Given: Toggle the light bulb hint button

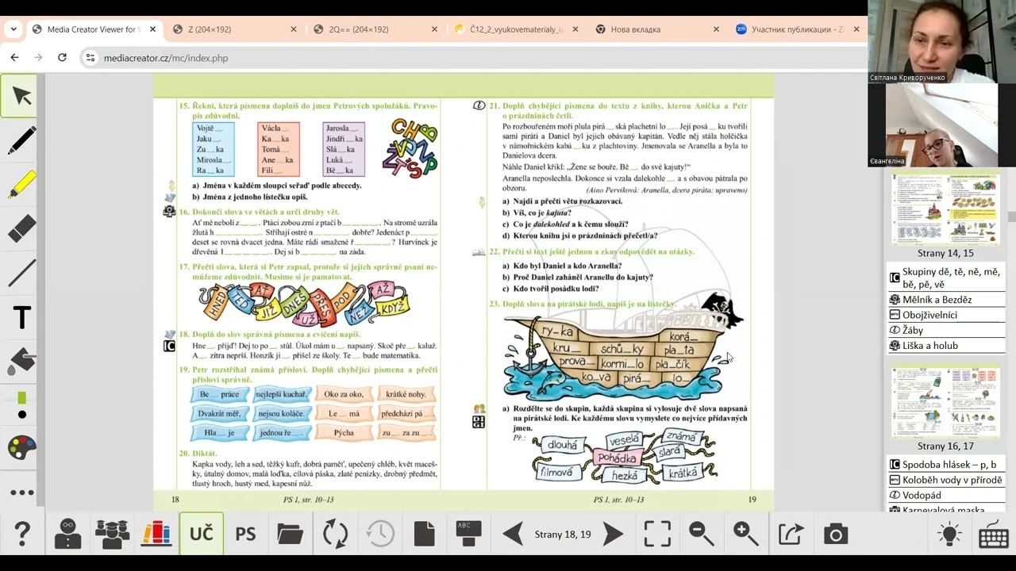Looking at the screenshot, I should (949, 535).
